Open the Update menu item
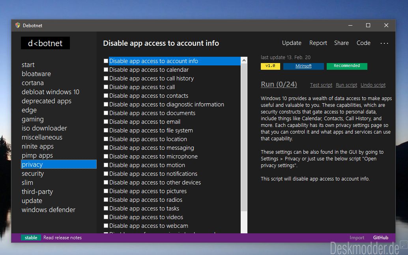The image size is (408, 255). pyautogui.click(x=292, y=43)
